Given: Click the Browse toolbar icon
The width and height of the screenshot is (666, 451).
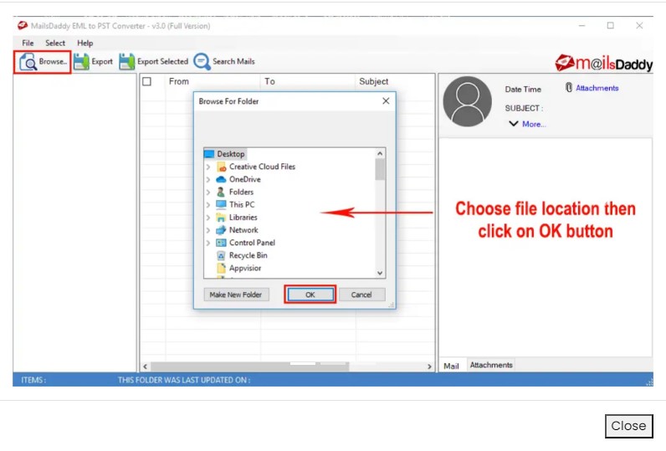Looking at the screenshot, I should (28, 62).
